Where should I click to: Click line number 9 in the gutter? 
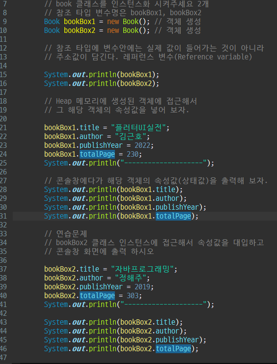click(x=5, y=22)
